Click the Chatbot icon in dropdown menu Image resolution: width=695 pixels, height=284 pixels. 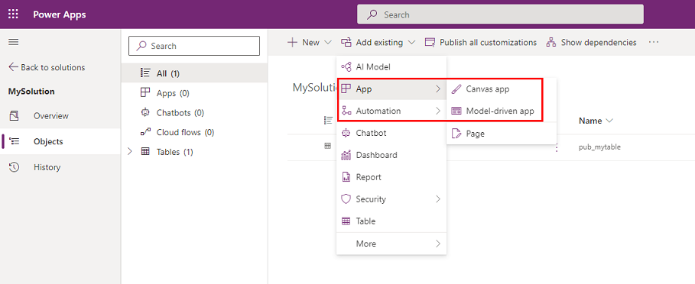[x=346, y=133]
